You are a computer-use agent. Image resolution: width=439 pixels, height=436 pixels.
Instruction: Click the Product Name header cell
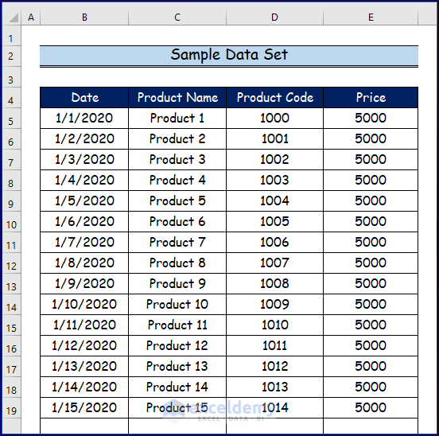(177, 97)
